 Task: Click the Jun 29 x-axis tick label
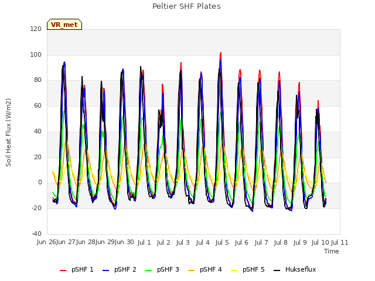point(105,242)
